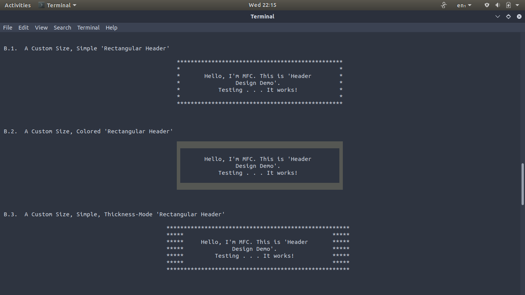
Task: Click the circled close icon in titlebar
Action: [x=519, y=17]
